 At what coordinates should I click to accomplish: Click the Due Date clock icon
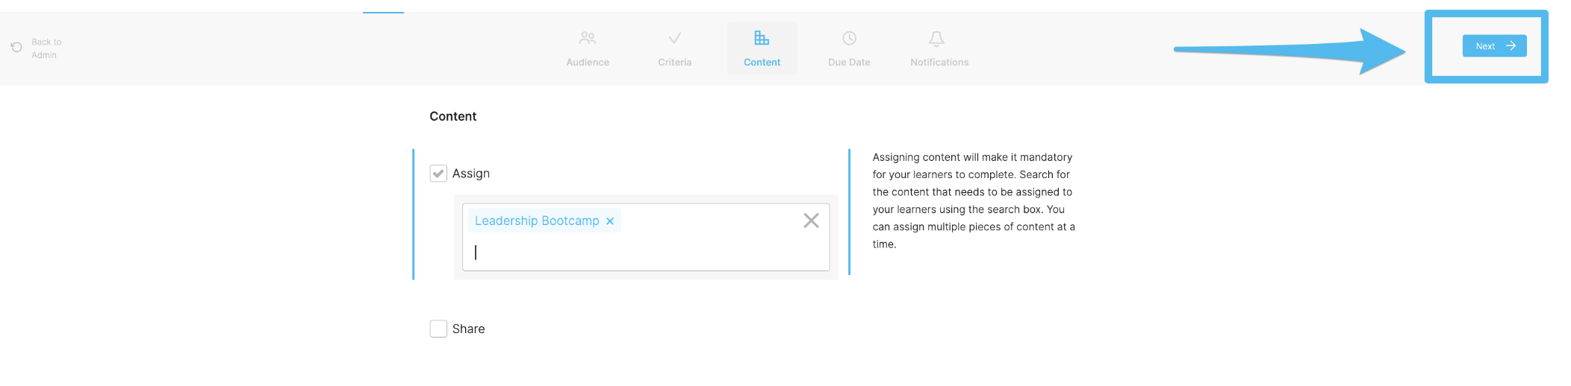(x=849, y=38)
